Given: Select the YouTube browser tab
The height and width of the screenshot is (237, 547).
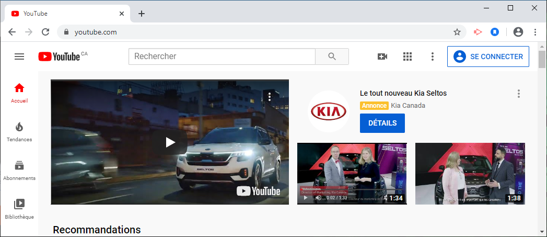Looking at the screenshot, I should coord(67,14).
